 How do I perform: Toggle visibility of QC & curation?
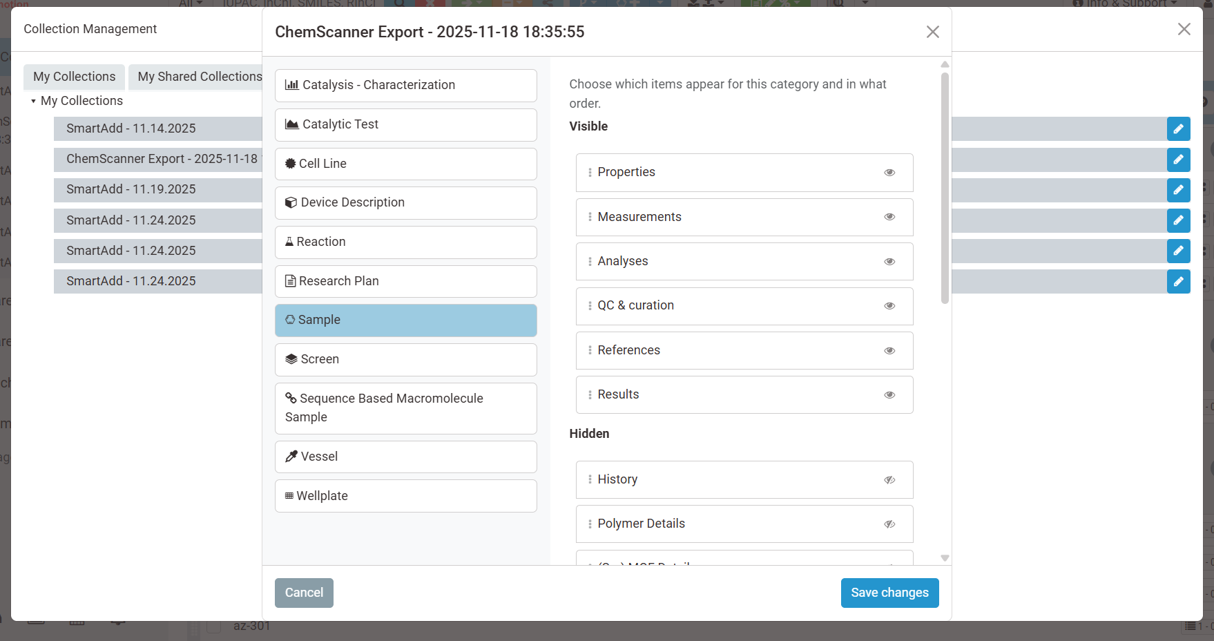point(889,306)
